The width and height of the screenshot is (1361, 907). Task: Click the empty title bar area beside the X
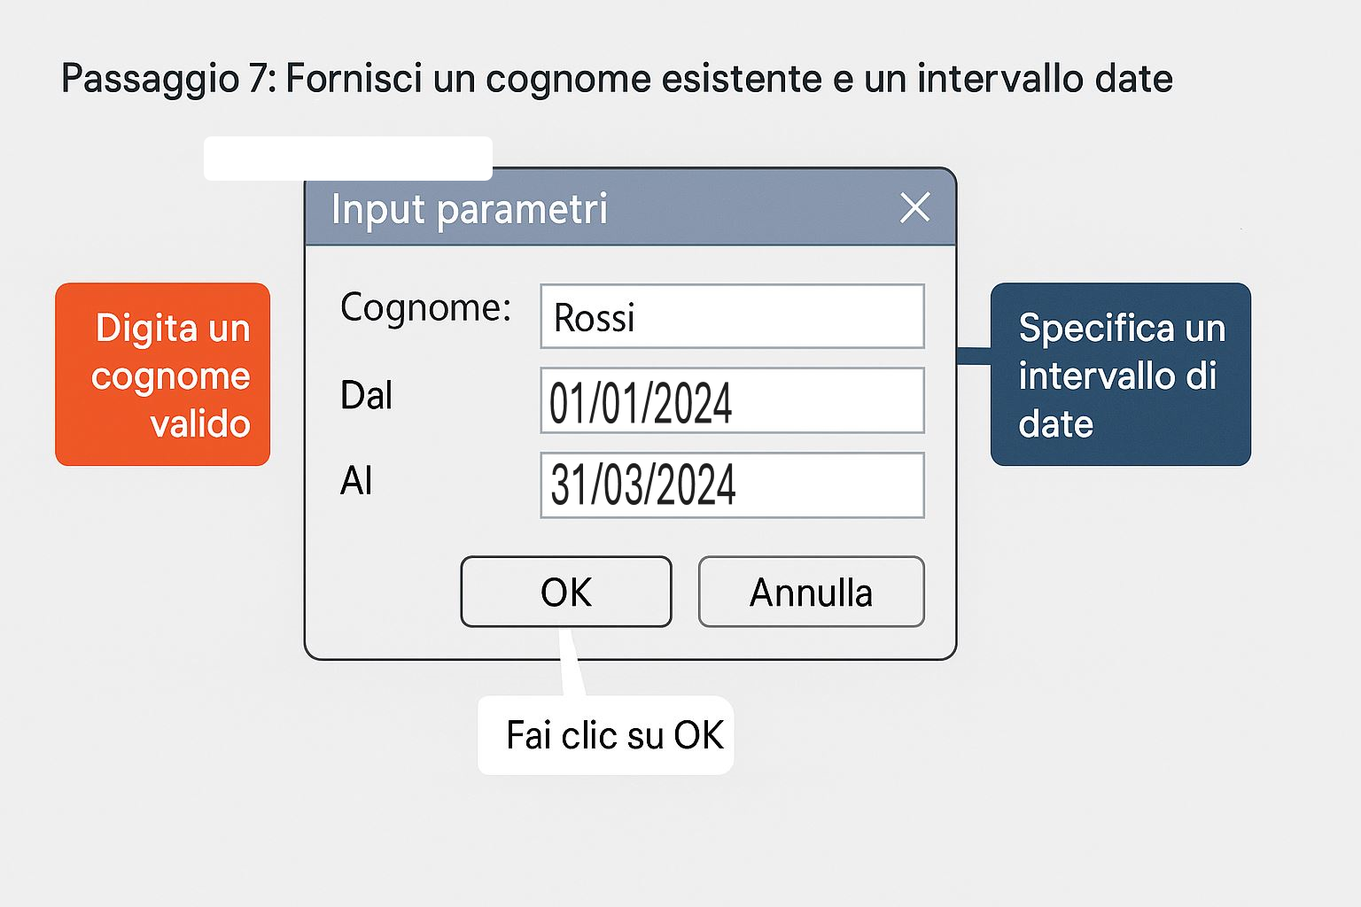(x=753, y=208)
